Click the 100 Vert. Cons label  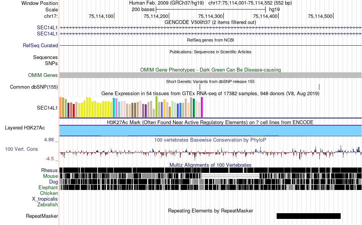(21, 149)
